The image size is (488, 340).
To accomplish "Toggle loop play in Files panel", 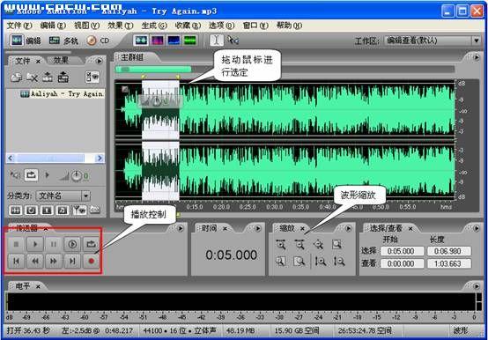I will (x=31, y=175).
